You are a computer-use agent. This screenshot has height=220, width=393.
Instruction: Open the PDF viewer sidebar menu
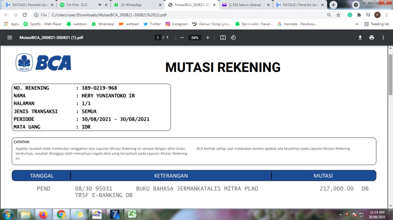coord(10,38)
